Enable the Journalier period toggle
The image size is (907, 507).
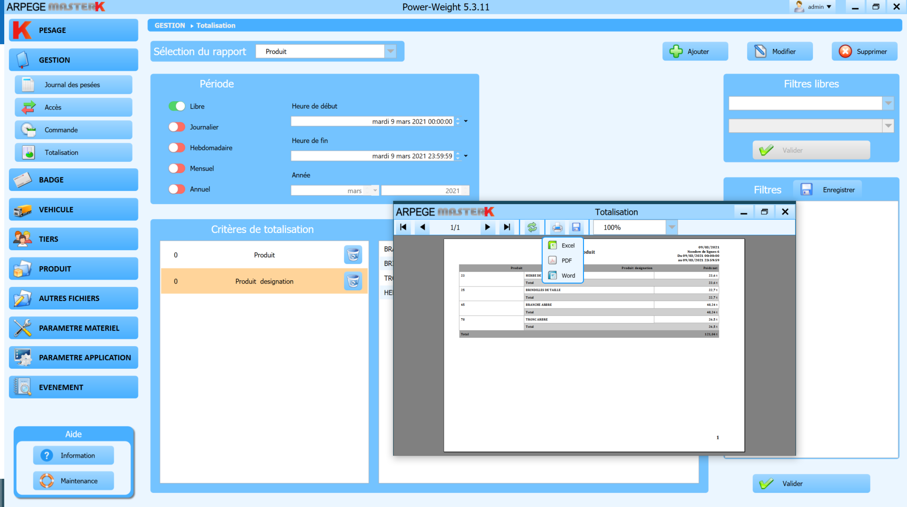[x=177, y=127]
